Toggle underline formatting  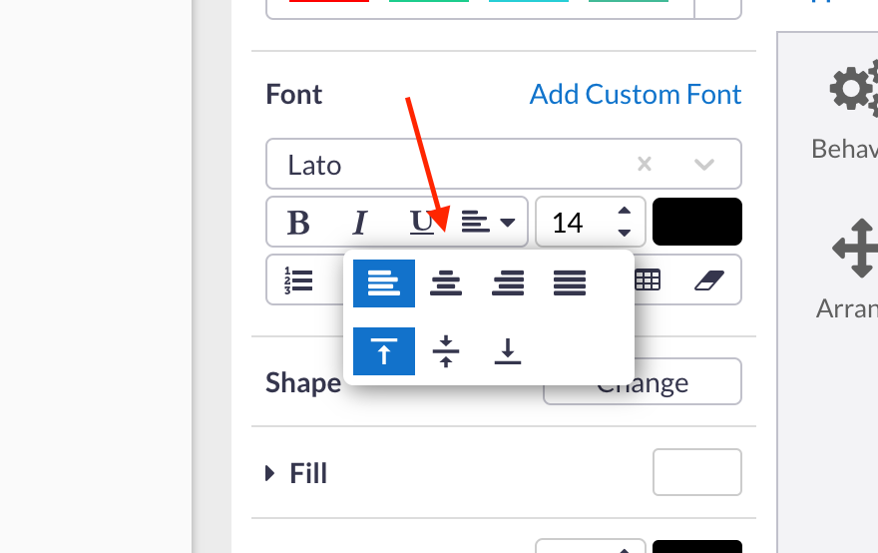tap(422, 223)
